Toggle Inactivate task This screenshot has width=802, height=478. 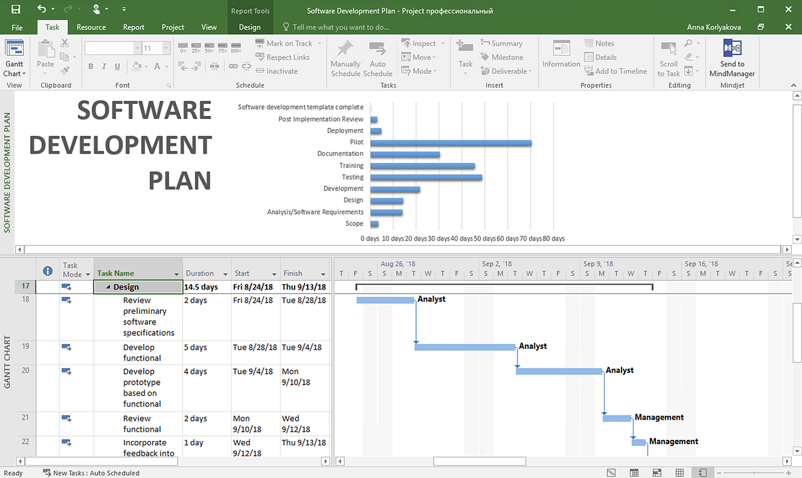[x=277, y=71]
